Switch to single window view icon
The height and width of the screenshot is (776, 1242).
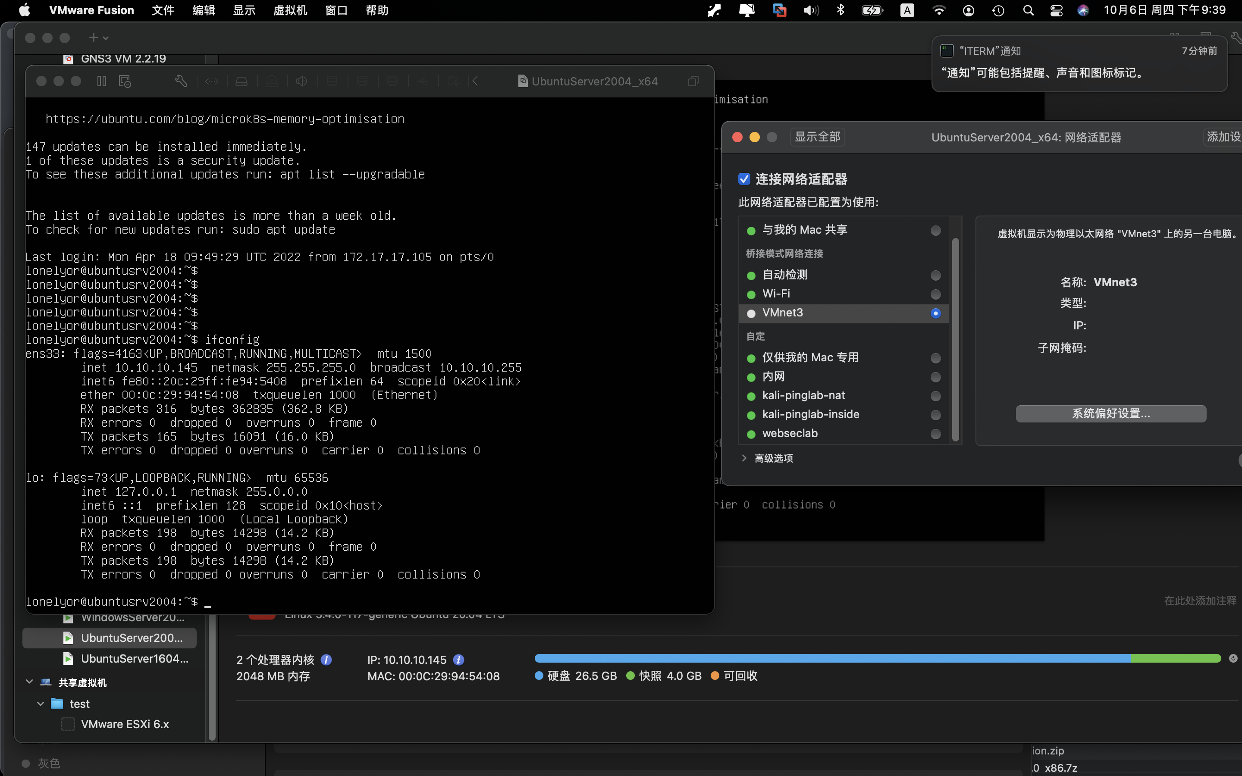pyautogui.click(x=693, y=81)
